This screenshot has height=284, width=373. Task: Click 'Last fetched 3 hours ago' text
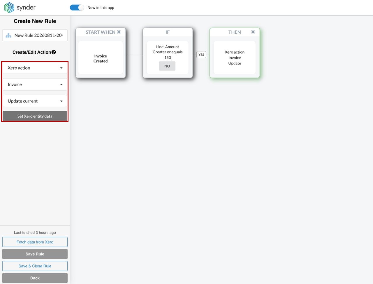point(35,232)
